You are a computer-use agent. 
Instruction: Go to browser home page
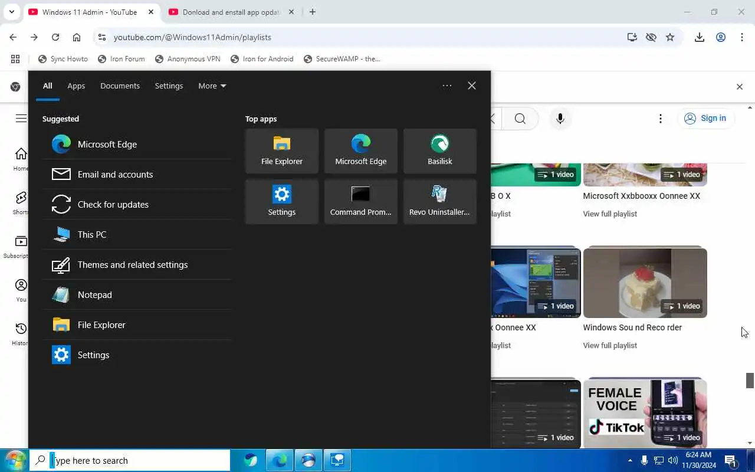[77, 37]
